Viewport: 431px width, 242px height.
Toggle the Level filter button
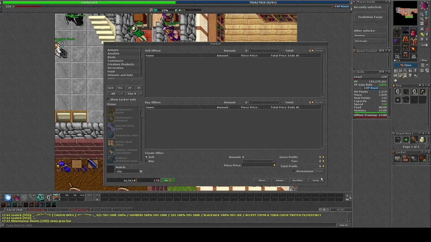111,88
